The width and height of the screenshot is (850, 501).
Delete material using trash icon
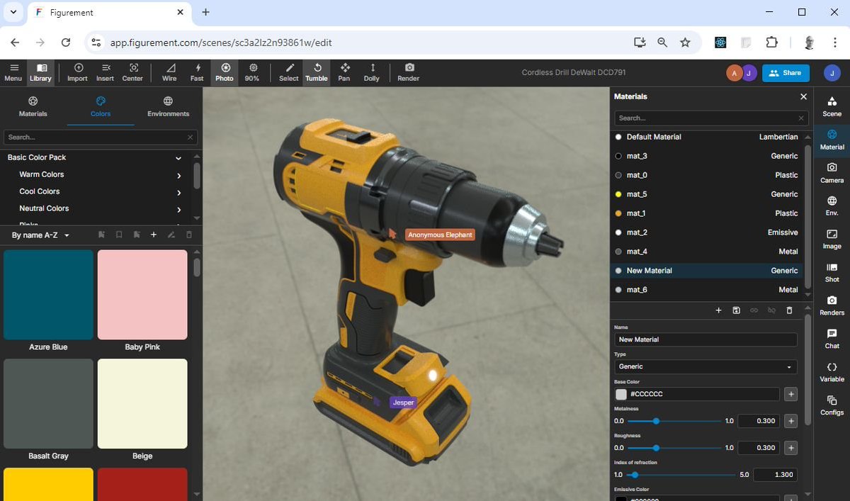[789, 310]
